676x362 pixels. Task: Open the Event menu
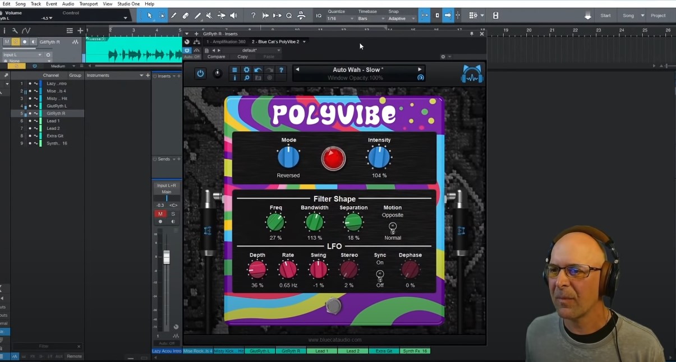click(52, 4)
